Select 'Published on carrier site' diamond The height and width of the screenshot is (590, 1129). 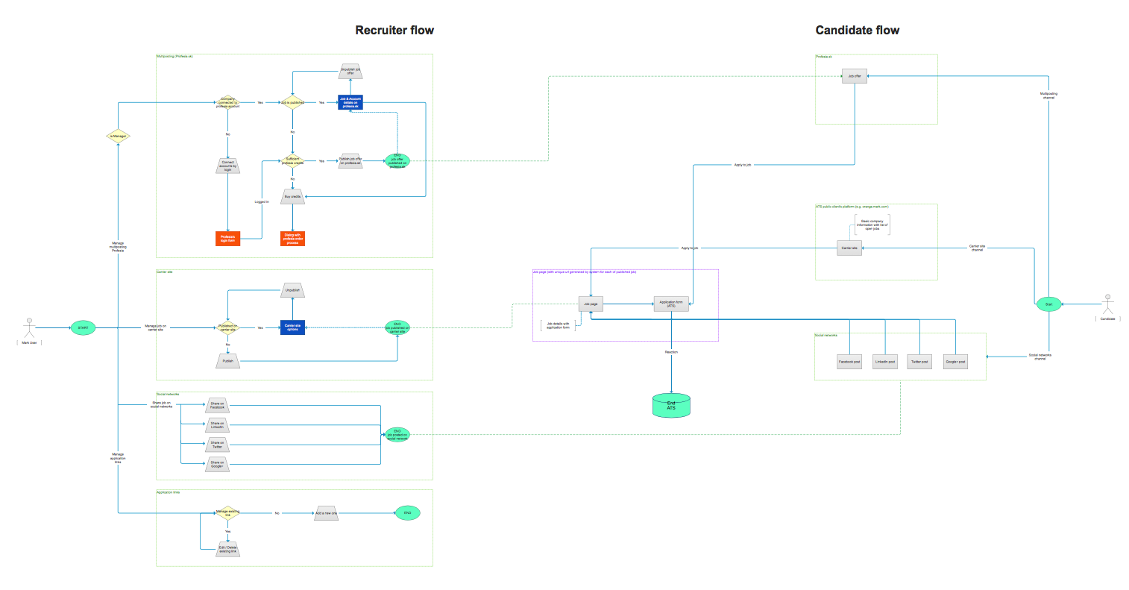[x=228, y=327]
